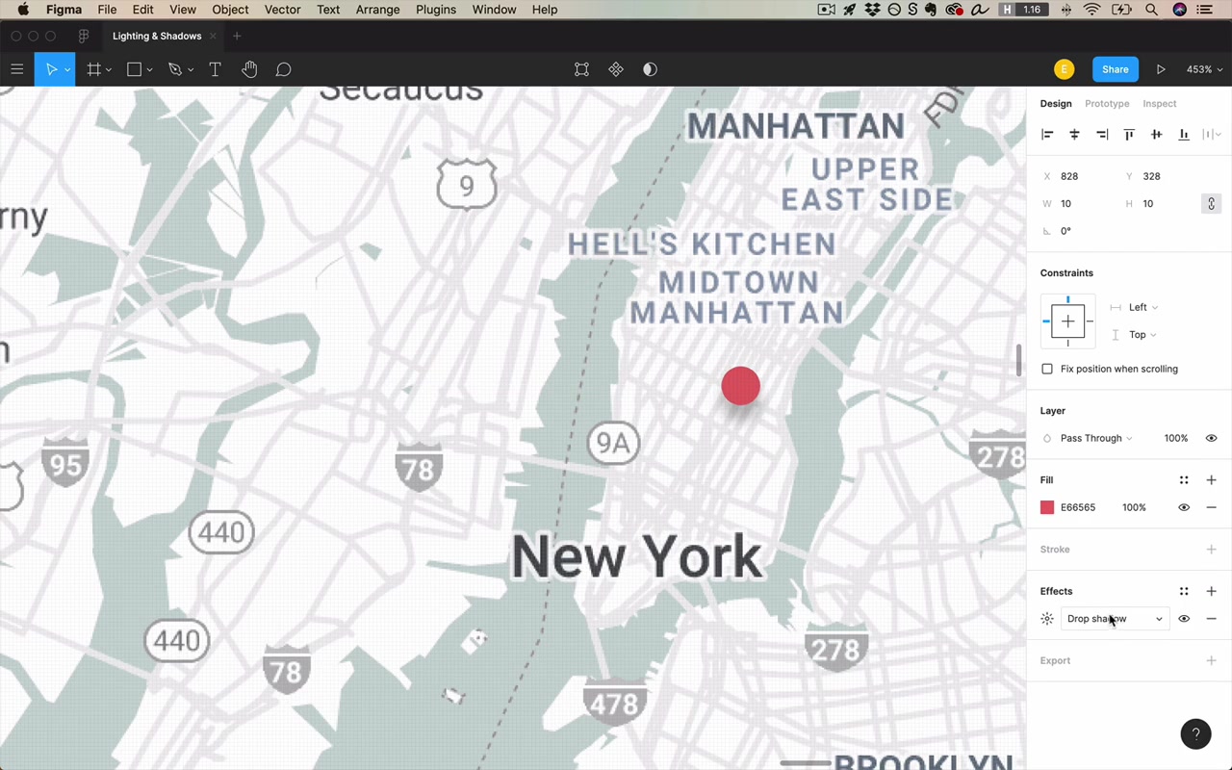Align selection top

pos(1129,135)
